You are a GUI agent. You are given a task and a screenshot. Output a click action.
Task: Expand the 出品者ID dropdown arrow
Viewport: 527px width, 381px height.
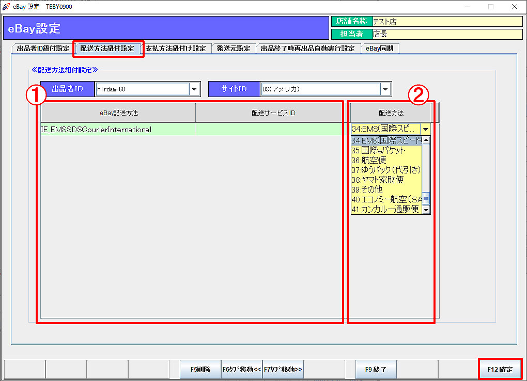click(x=194, y=89)
